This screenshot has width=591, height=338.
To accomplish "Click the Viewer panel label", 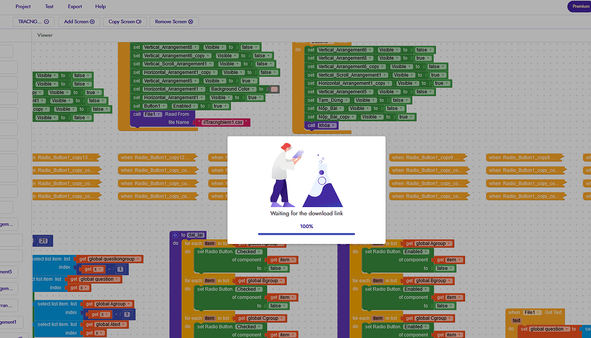I will [x=45, y=35].
